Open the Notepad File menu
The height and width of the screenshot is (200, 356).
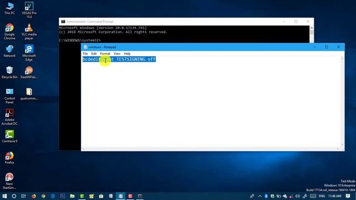pos(85,53)
